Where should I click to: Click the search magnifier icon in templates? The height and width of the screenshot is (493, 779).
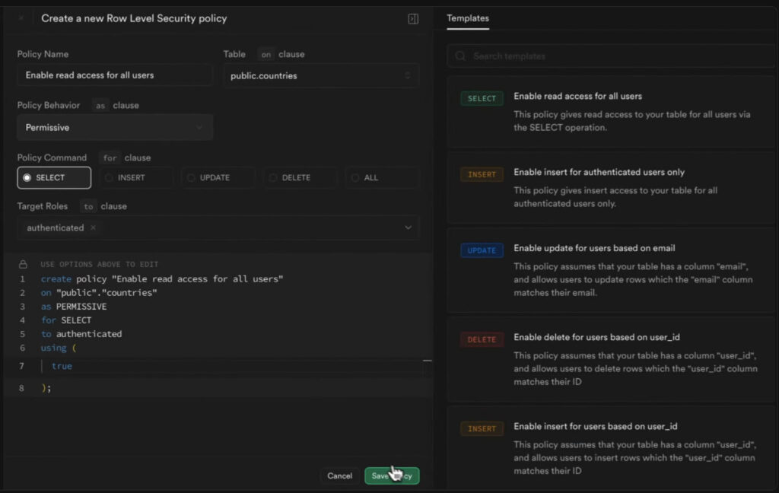[x=460, y=56]
